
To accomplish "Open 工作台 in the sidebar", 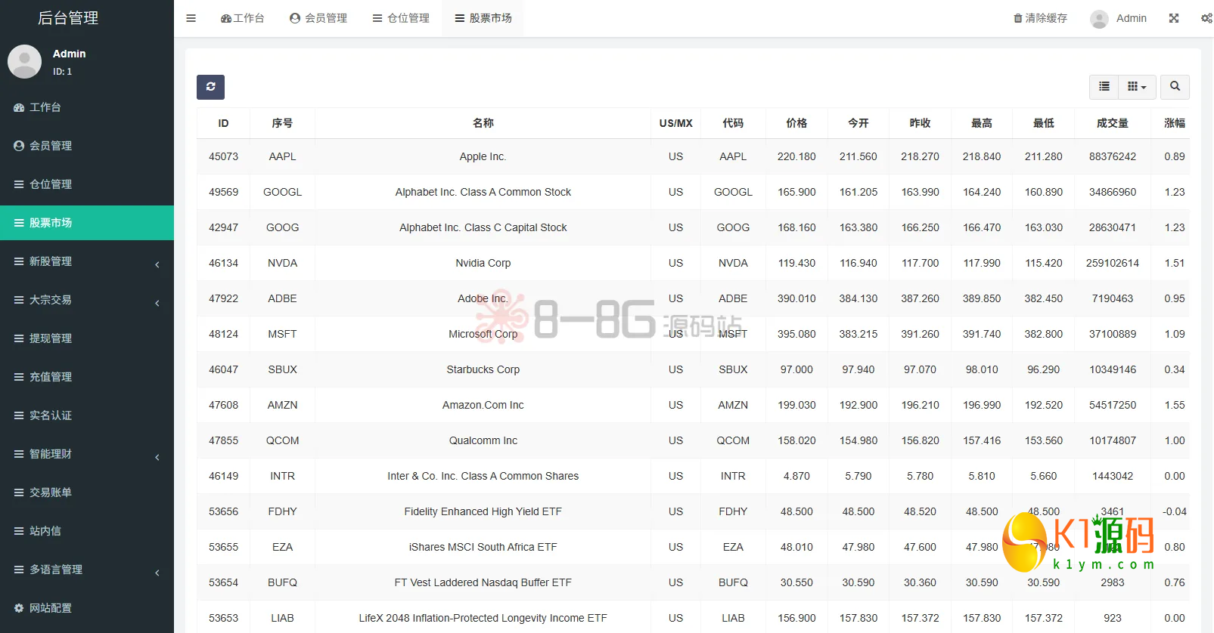I will pyautogui.click(x=87, y=107).
